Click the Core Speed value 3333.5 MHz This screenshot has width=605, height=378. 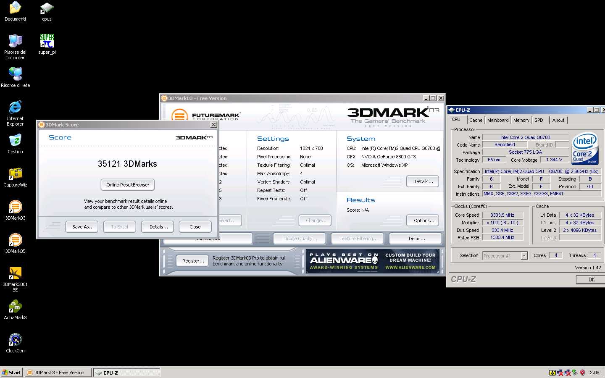[x=502, y=215]
